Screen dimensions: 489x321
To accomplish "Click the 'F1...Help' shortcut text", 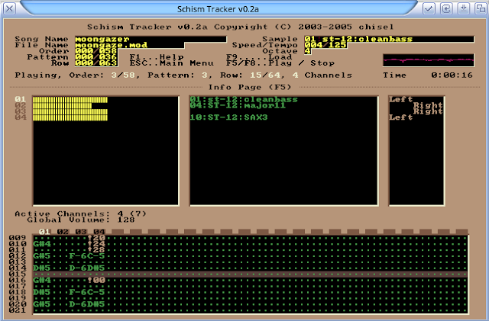I will pyautogui.click(x=157, y=57).
